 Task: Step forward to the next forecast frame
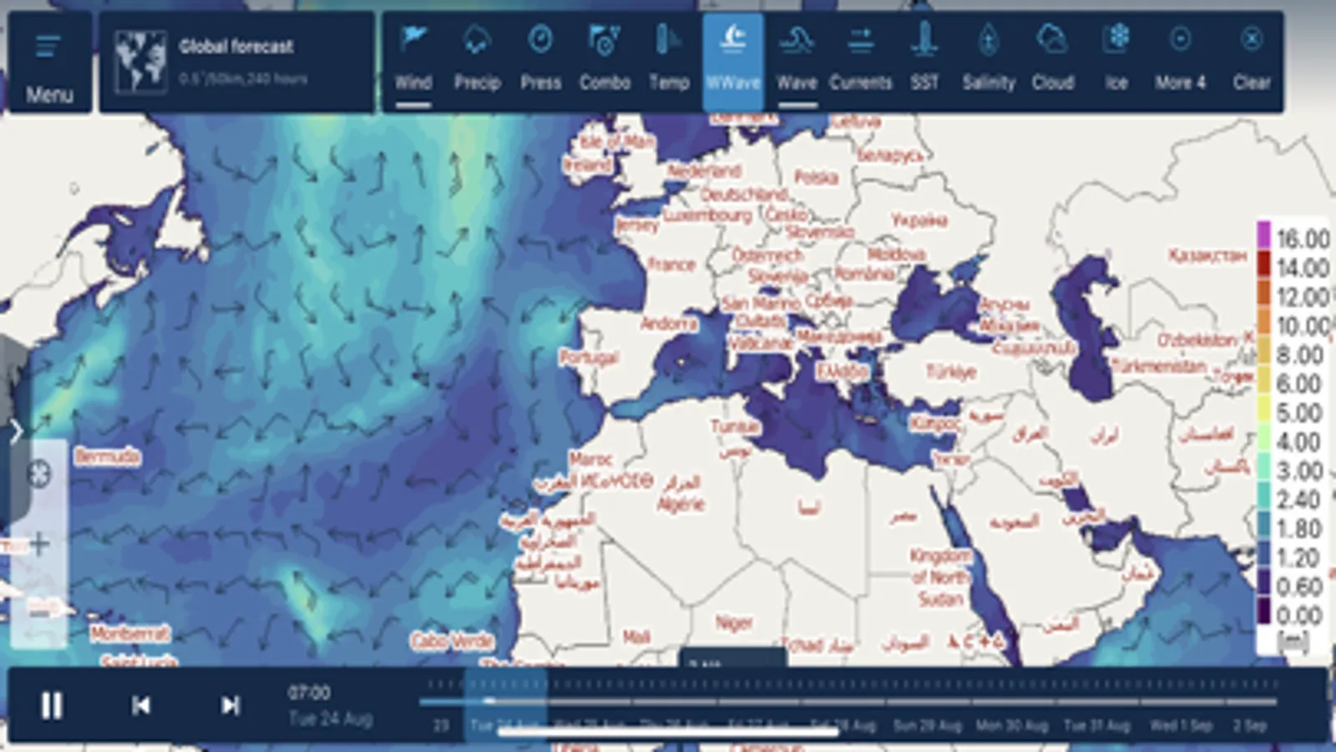pyautogui.click(x=231, y=706)
